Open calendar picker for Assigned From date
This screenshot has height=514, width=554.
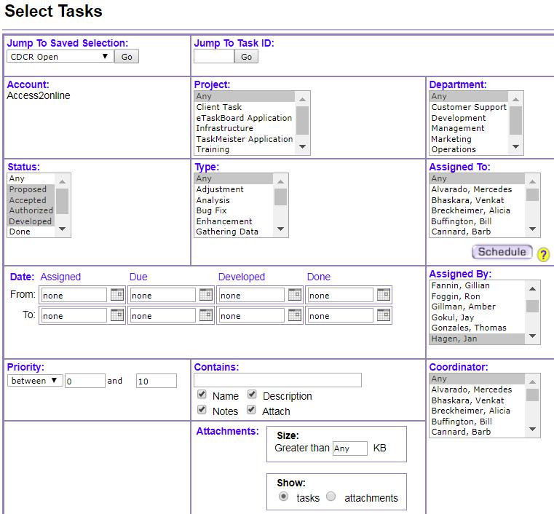(x=117, y=295)
